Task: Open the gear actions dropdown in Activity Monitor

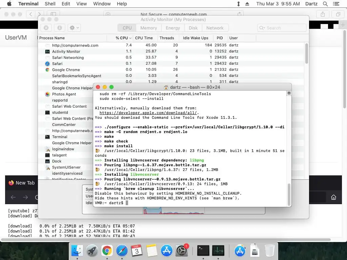Action: (x=74, y=28)
